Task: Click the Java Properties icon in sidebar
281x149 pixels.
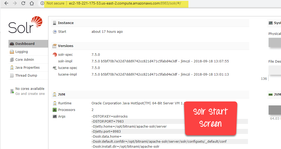Action: tap(12, 68)
